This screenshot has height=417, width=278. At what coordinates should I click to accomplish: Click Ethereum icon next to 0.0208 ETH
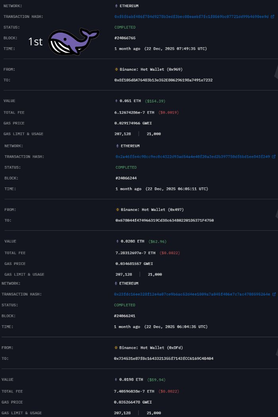[x=118, y=241]
